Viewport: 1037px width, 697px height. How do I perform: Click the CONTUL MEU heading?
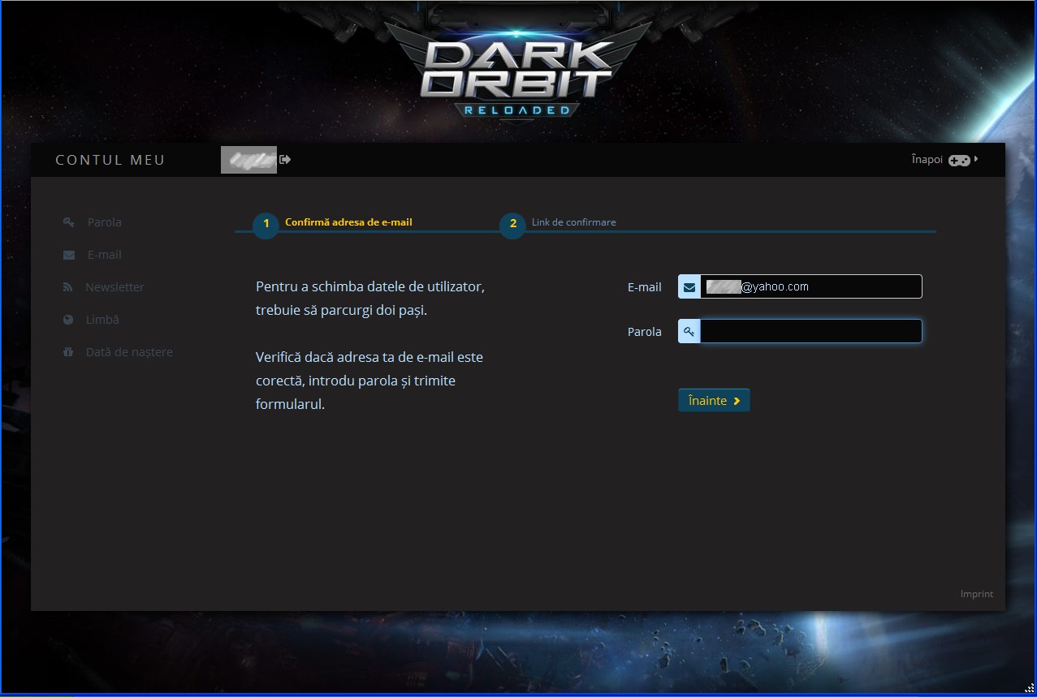[x=110, y=160]
